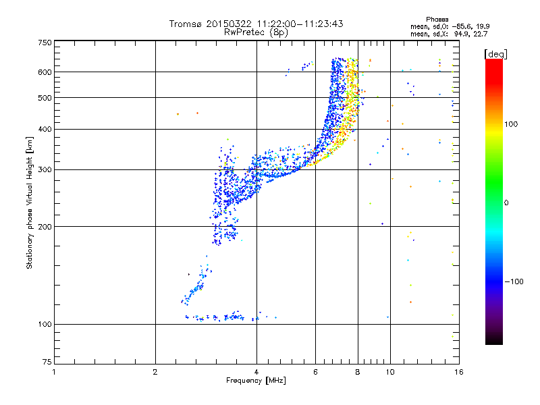
Task: Click x-axis tick label '1'
Action: (x=54, y=372)
